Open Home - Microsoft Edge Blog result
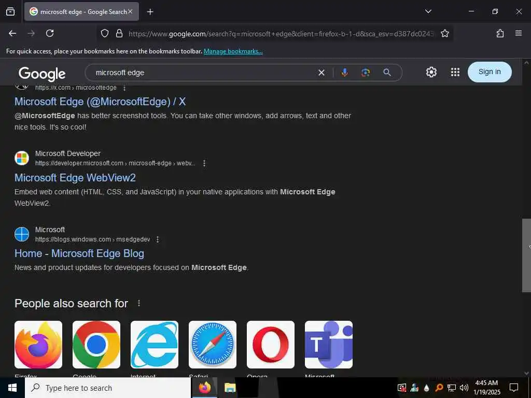The height and width of the screenshot is (398, 531). (79, 253)
